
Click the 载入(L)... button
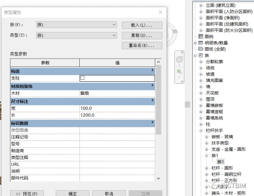[142, 25]
